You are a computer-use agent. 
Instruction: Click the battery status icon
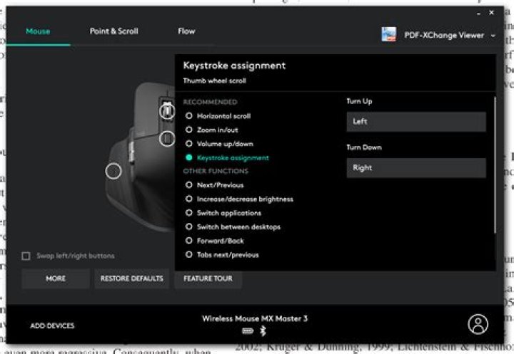[248, 331]
